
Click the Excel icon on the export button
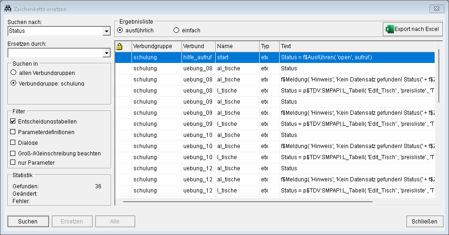pyautogui.click(x=388, y=29)
